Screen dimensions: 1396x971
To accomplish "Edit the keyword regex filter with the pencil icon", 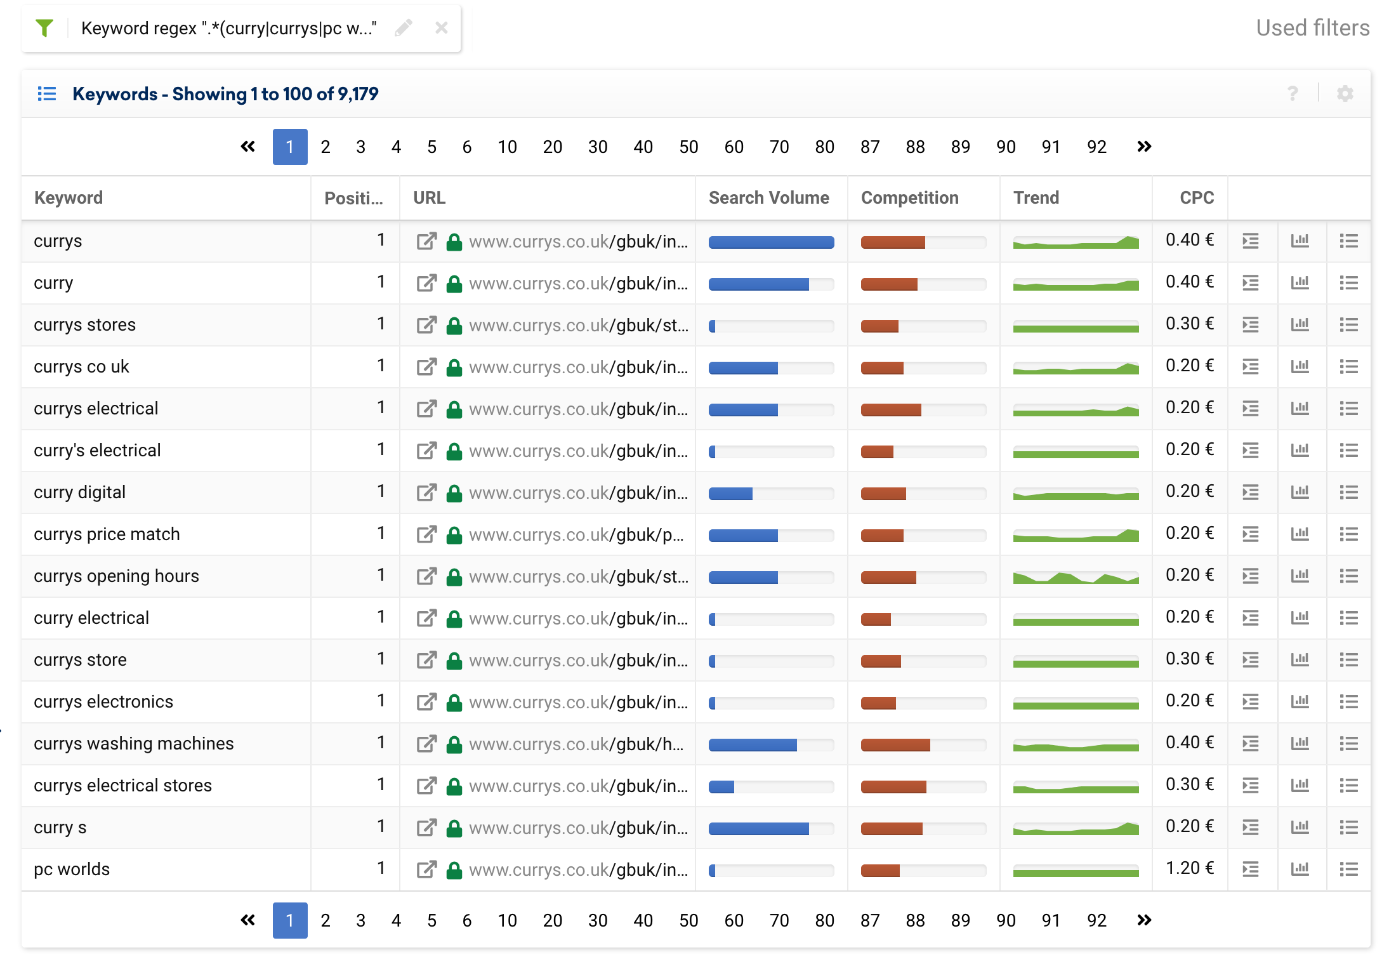I will pos(404,28).
